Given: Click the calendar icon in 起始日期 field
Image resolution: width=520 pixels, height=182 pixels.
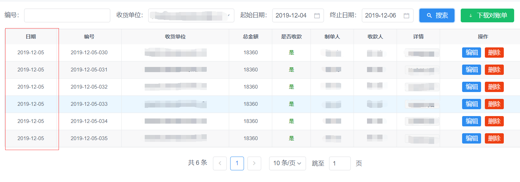Looking at the screenshot, I should pos(317,15).
